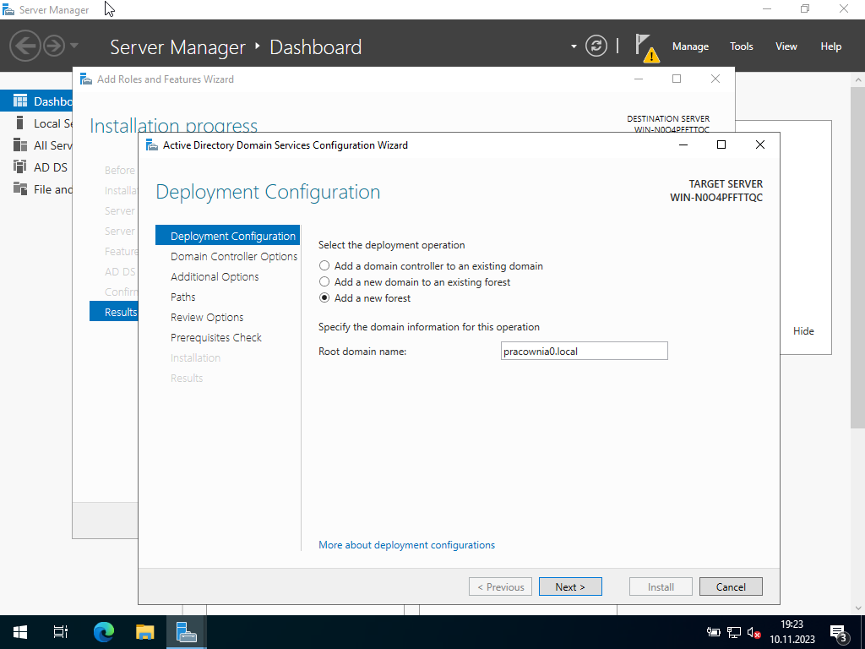This screenshot has height=649, width=865.
Task: Click the scrollbar up arrow in Server Manager
Action: pyautogui.click(x=857, y=79)
